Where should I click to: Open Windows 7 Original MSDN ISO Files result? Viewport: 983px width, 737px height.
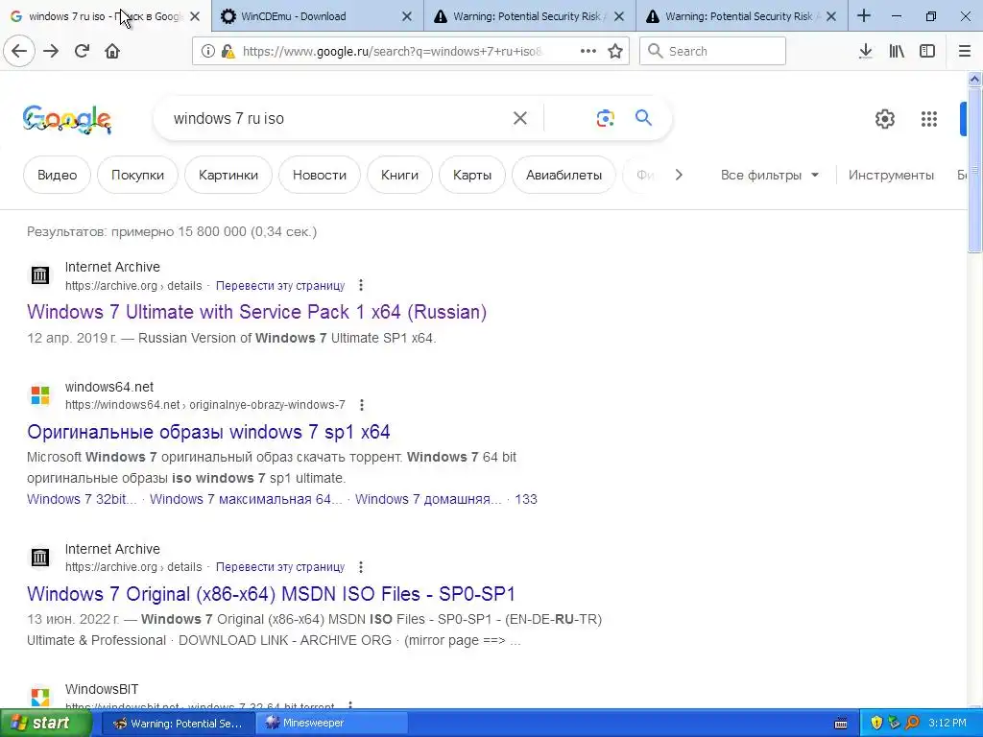click(271, 593)
